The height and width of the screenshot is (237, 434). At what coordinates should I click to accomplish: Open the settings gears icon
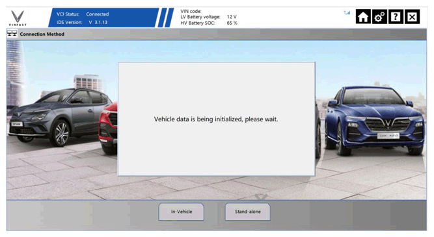coord(379,17)
